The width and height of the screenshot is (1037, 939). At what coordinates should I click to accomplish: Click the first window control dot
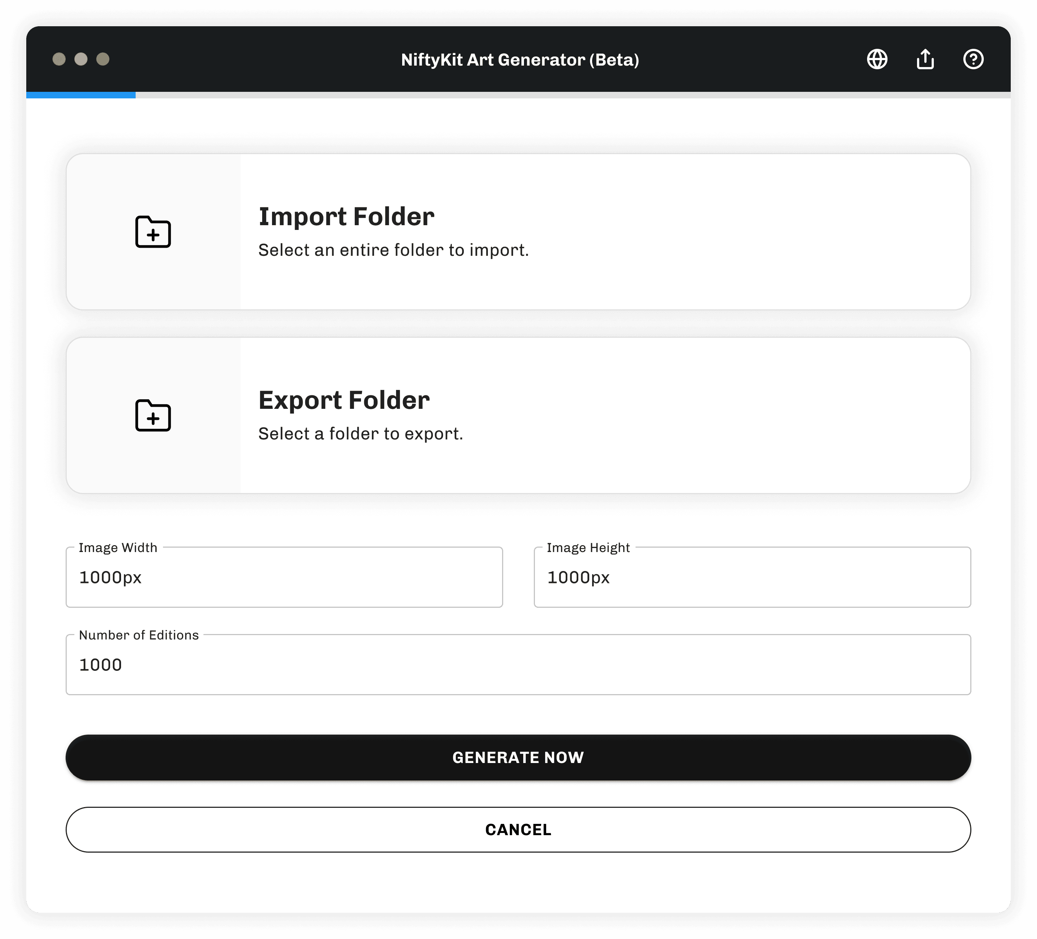click(59, 59)
